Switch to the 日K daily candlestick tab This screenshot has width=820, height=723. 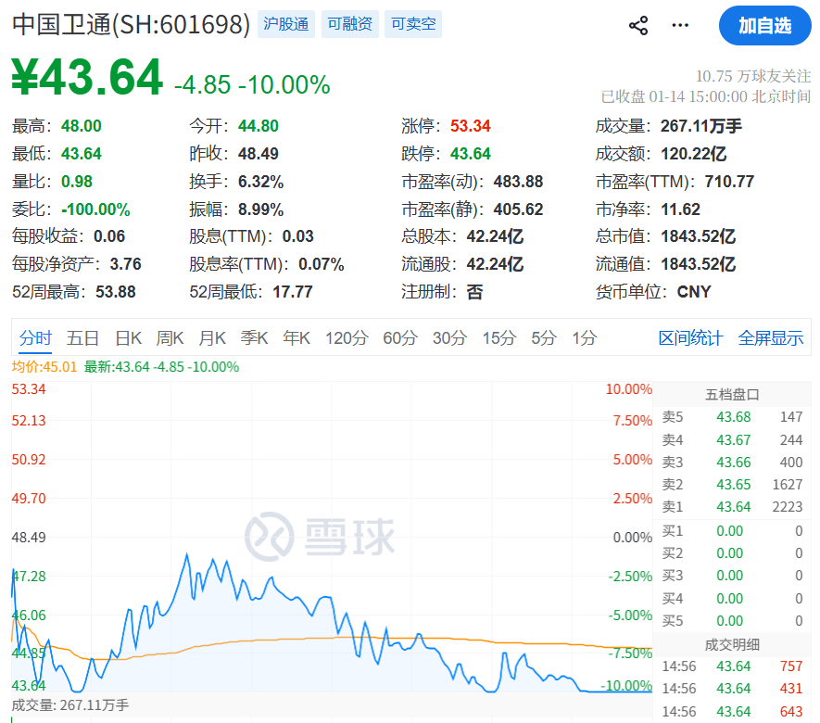point(128,338)
